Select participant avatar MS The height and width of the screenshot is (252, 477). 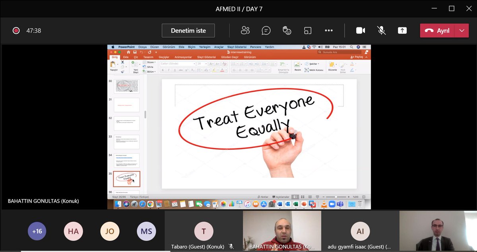(x=146, y=231)
